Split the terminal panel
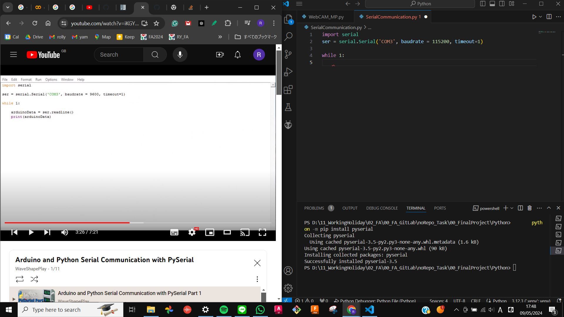Screen dimensions: 564x317 [x=520, y=208]
